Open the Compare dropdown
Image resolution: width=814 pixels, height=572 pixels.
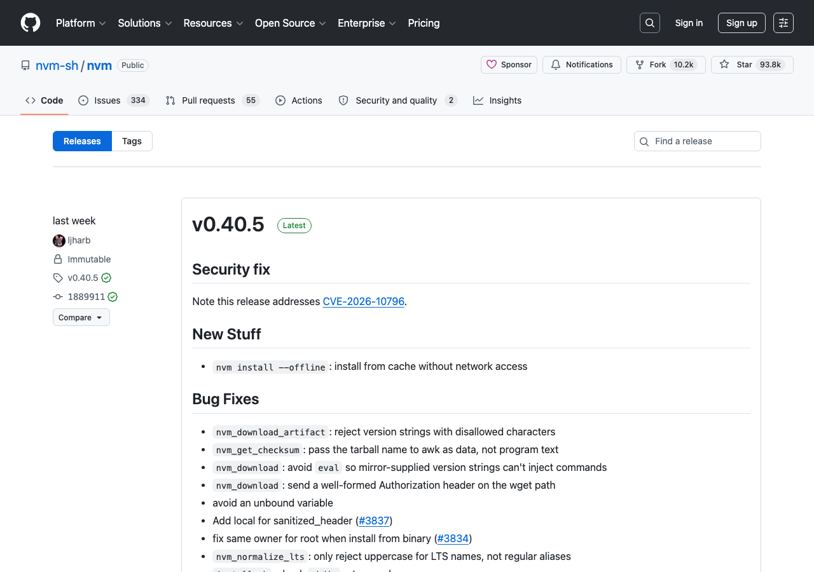click(x=81, y=317)
